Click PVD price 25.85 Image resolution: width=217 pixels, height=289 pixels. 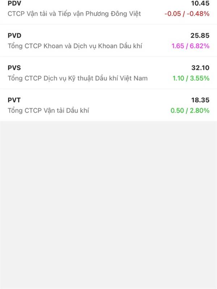point(200,35)
